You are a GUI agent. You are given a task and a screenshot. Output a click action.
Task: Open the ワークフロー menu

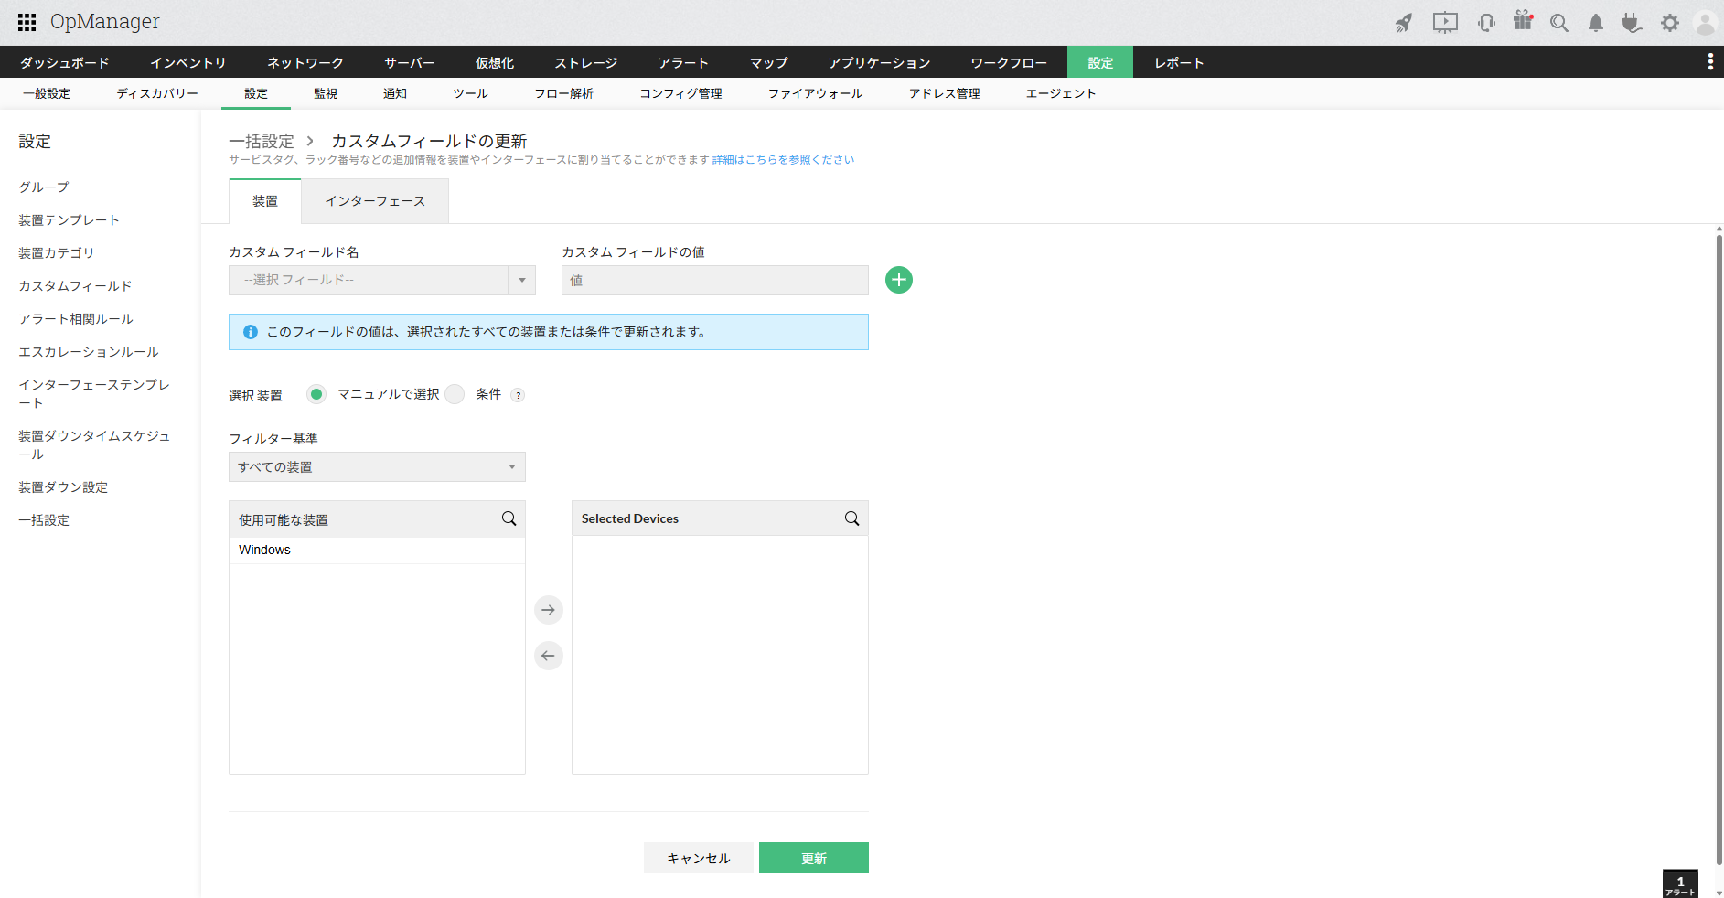point(1009,62)
